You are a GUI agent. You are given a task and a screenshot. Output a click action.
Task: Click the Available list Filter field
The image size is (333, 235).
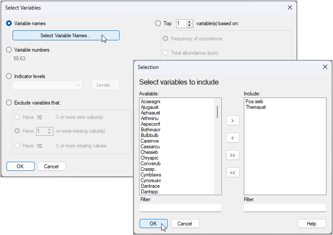coord(180,208)
